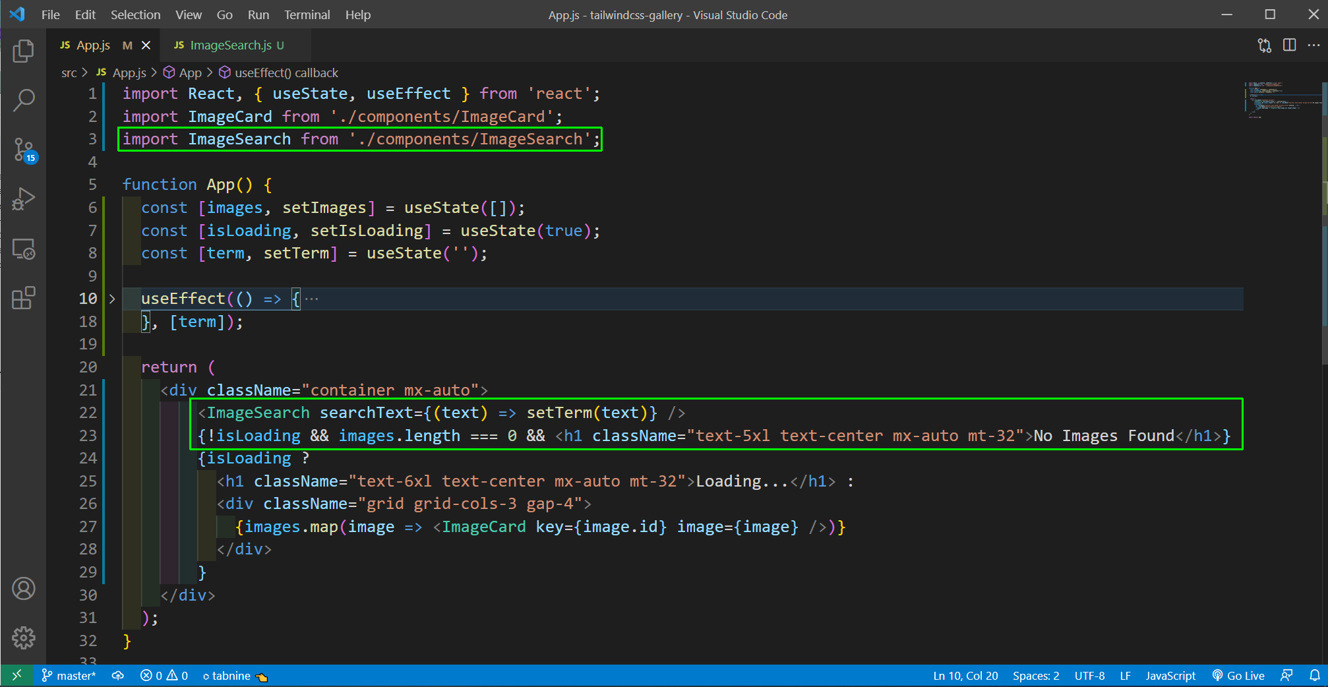Close the App.js editor tab
Screen dimensions: 1328x687
146,45
